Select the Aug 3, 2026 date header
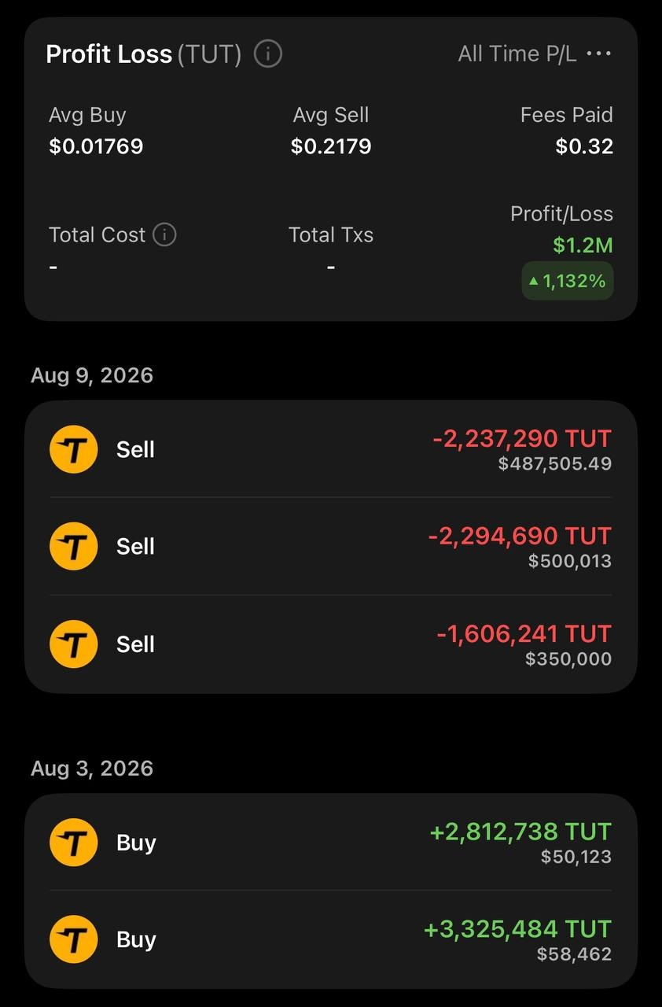 point(92,768)
